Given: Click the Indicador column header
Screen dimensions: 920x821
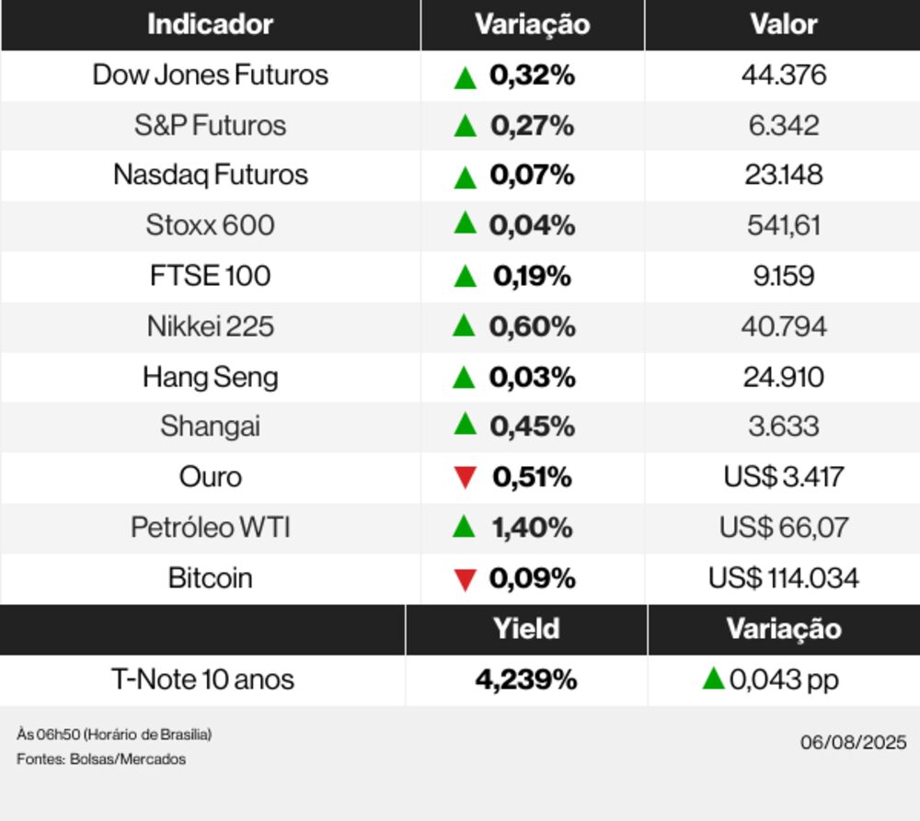Looking at the screenshot, I should pyautogui.click(x=211, y=25).
